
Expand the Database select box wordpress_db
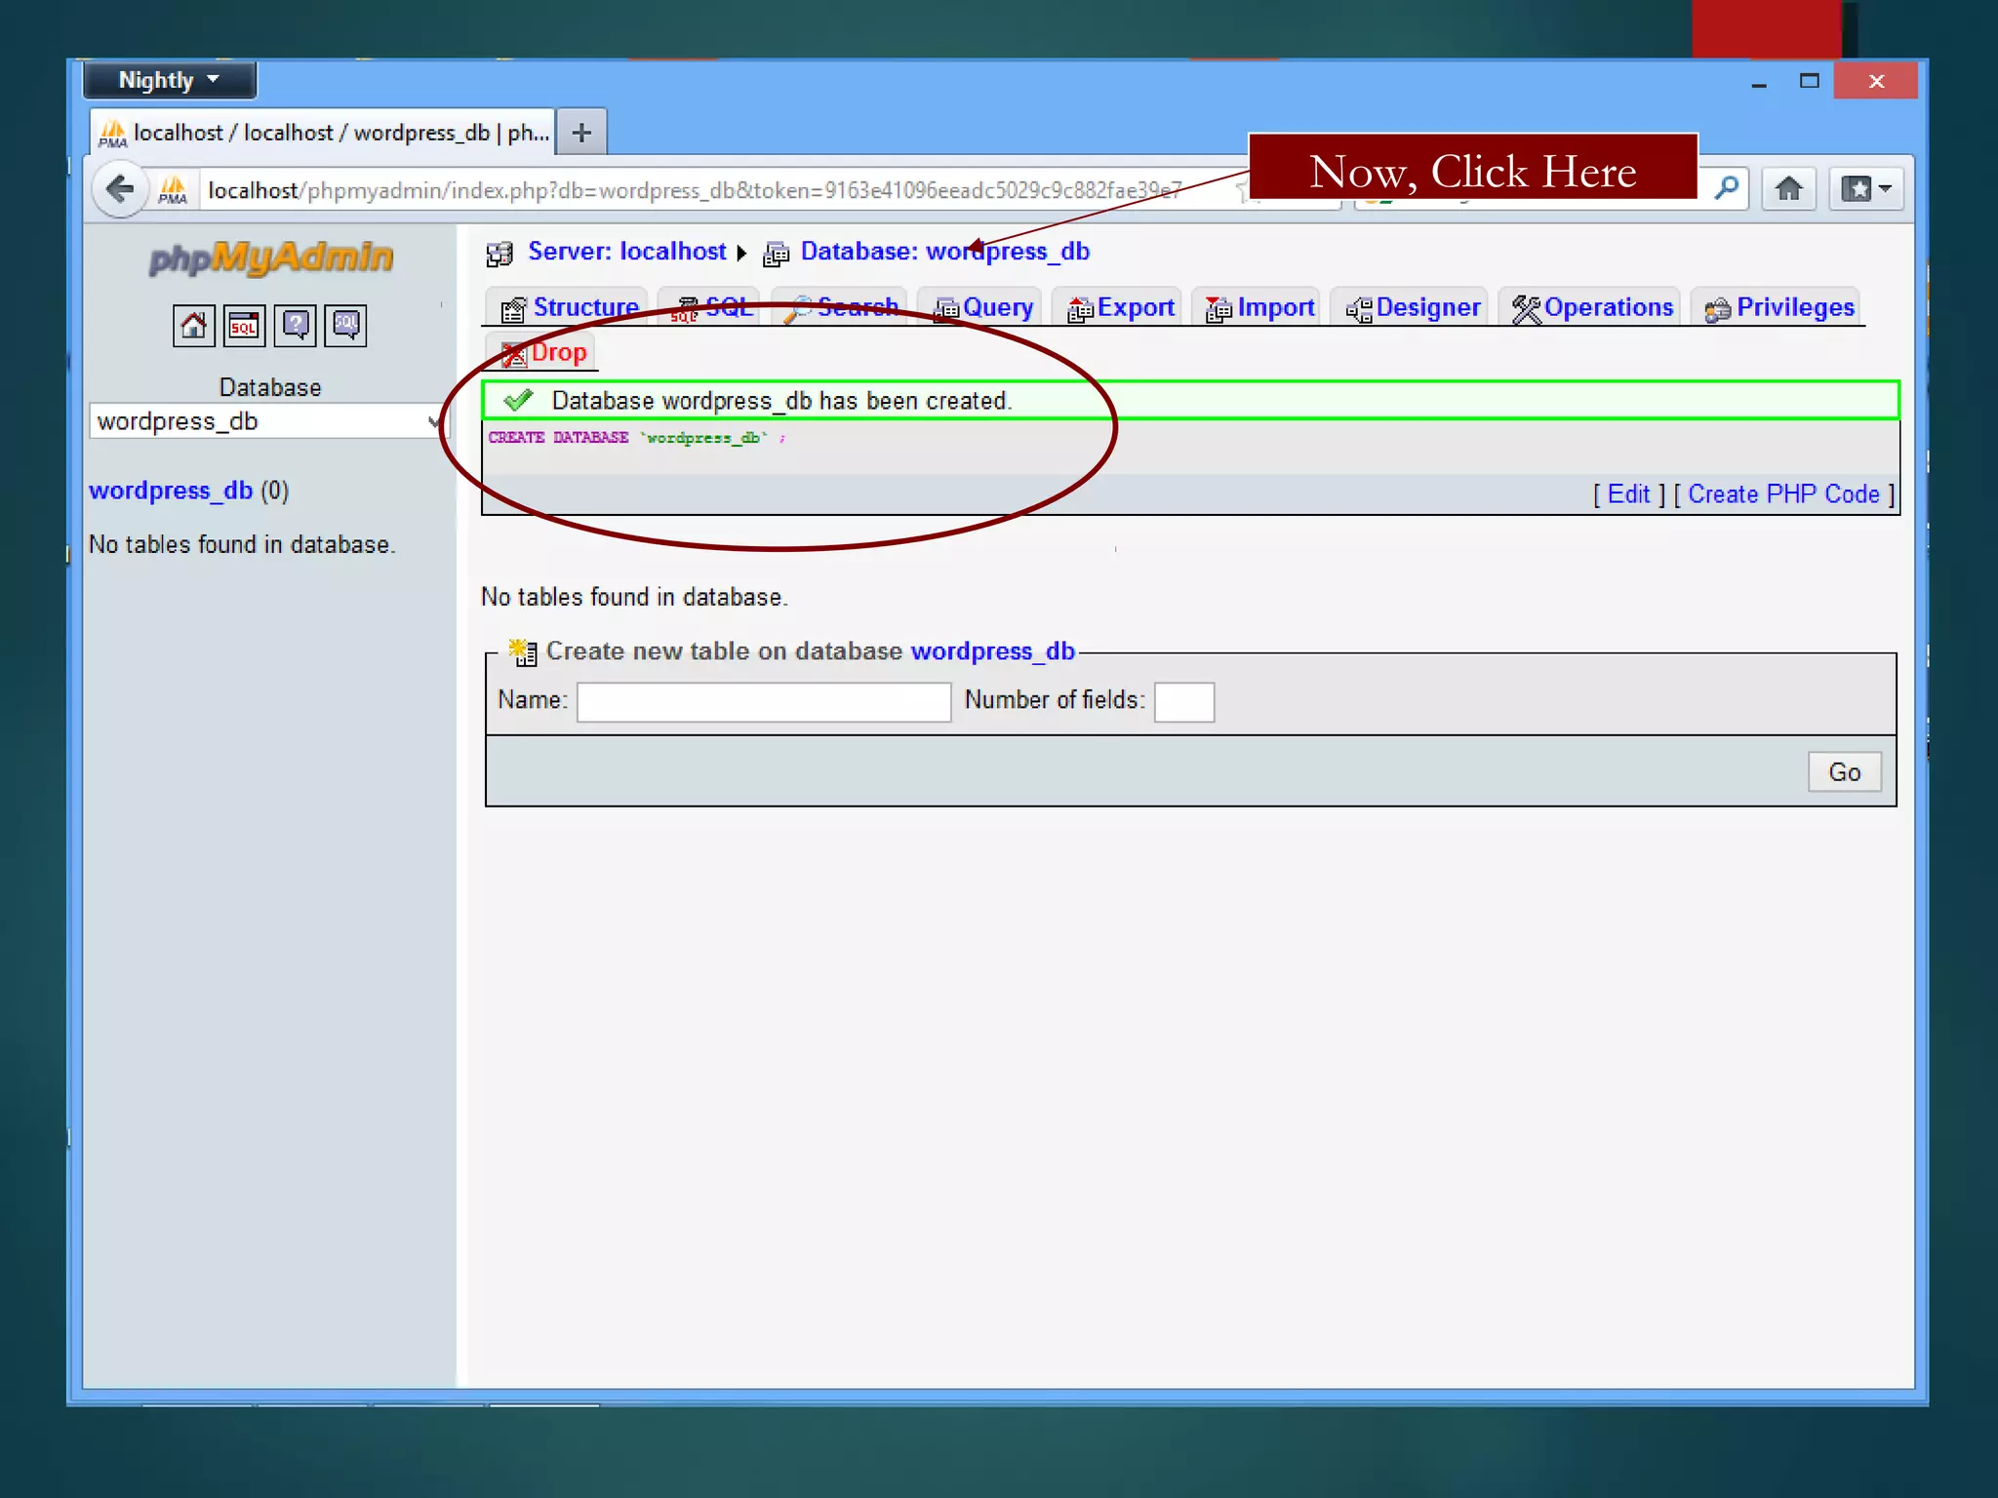coord(267,421)
